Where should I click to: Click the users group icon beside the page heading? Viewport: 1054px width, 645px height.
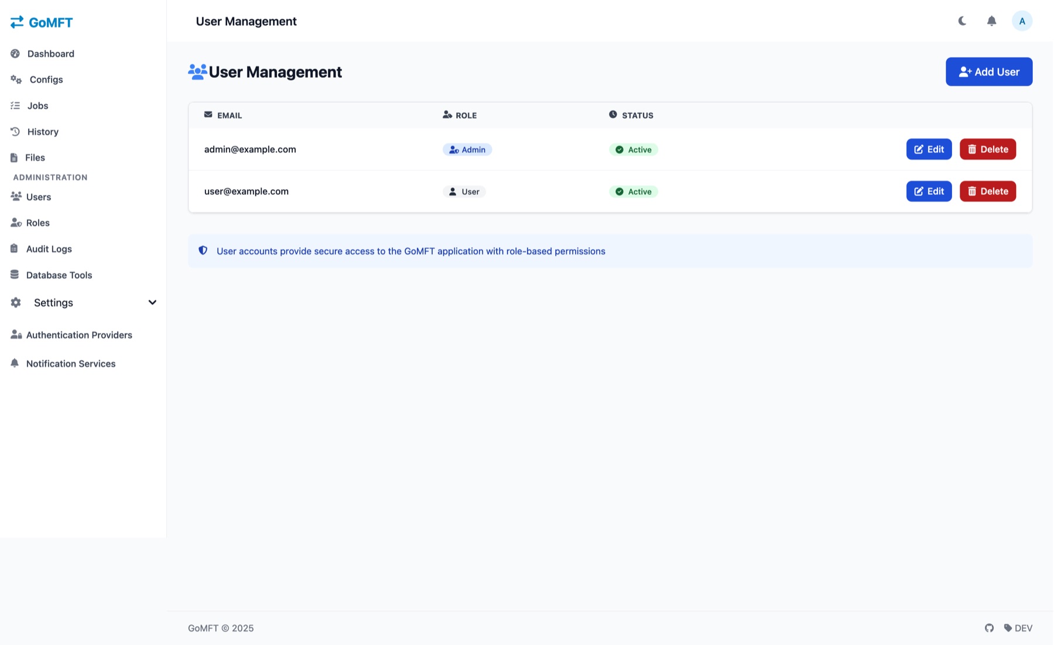pos(197,71)
